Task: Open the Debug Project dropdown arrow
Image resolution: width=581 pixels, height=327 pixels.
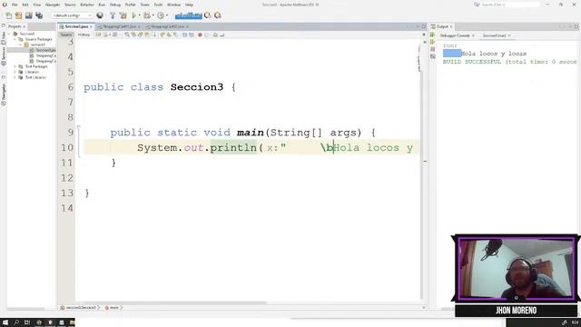Action: pyautogui.click(x=153, y=15)
